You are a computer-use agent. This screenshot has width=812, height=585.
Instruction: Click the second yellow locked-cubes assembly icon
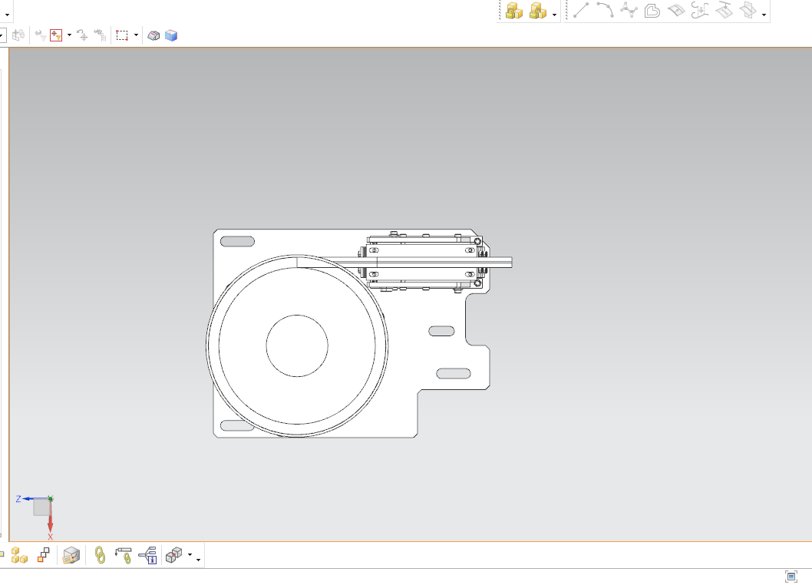(x=538, y=10)
